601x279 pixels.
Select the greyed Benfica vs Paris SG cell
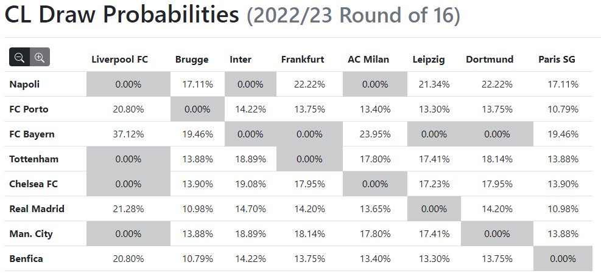tap(563, 259)
